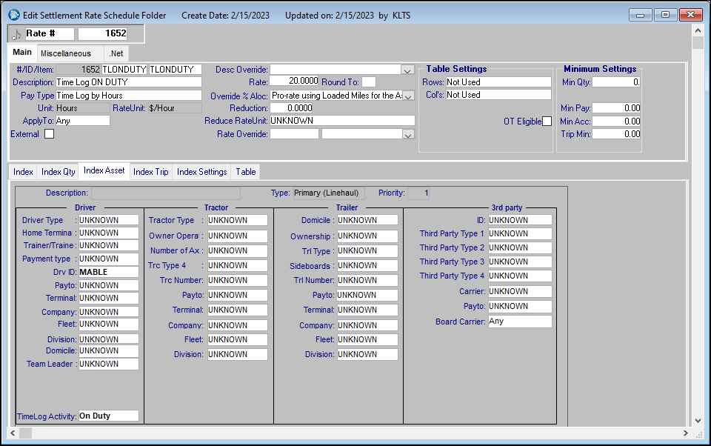This screenshot has width=711, height=446.
Task: Click the Trailer Domicile field
Action: [x=367, y=220]
